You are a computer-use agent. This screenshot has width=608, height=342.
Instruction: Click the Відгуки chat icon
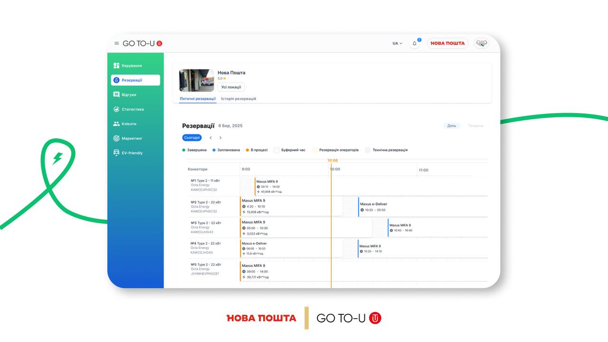point(116,95)
